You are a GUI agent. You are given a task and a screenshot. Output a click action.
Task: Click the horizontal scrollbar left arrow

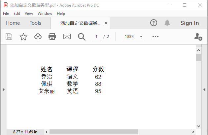click(x=47, y=132)
